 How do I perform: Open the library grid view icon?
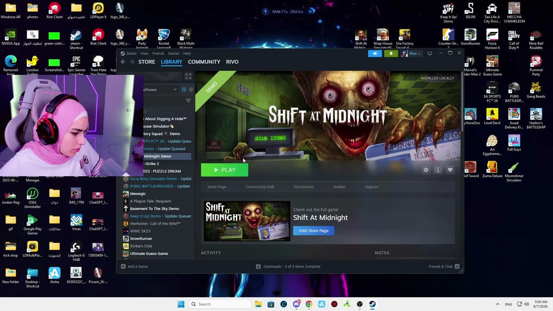point(188,76)
